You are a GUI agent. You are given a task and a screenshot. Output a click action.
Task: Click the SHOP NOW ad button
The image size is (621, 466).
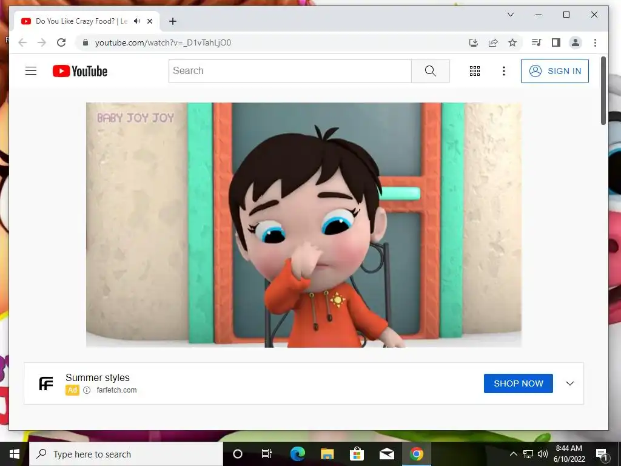coord(518,383)
